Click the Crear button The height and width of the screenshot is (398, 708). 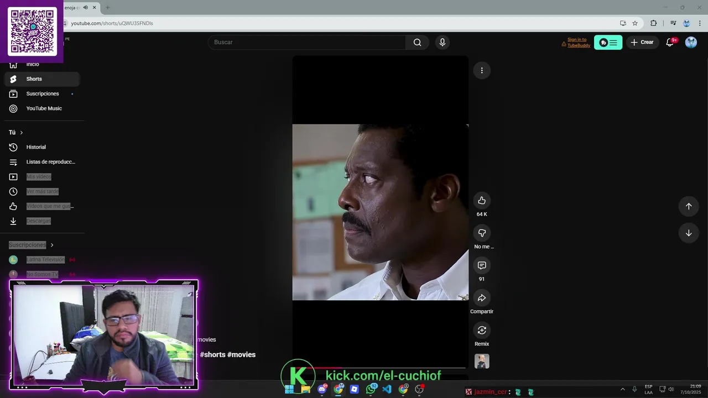click(x=642, y=43)
